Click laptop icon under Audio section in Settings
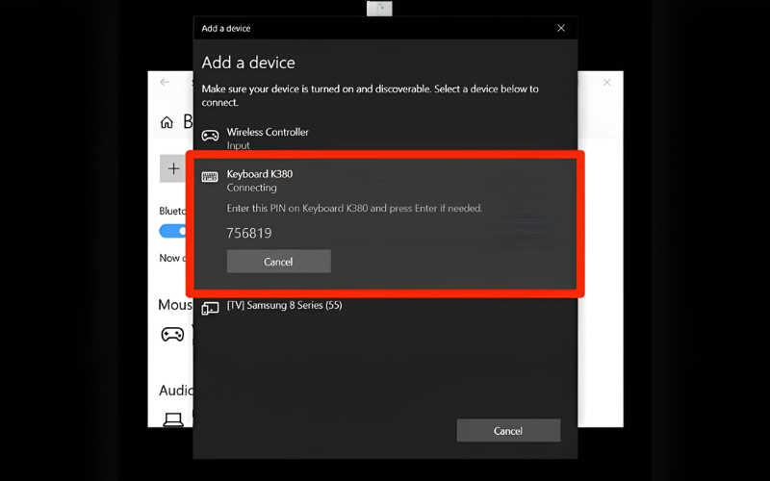The width and height of the screenshot is (770, 481). pos(173,419)
